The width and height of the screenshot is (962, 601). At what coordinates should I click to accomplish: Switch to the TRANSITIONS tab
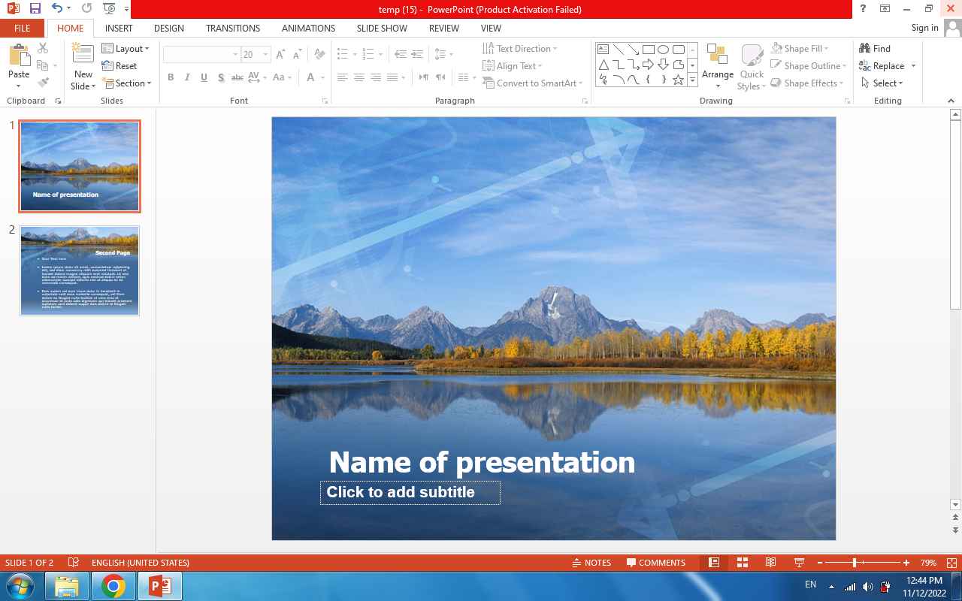233,28
